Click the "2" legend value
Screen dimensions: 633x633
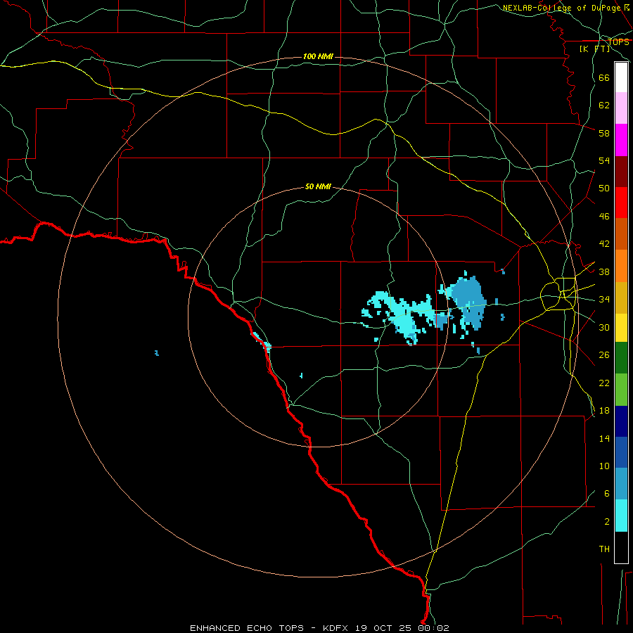point(607,522)
